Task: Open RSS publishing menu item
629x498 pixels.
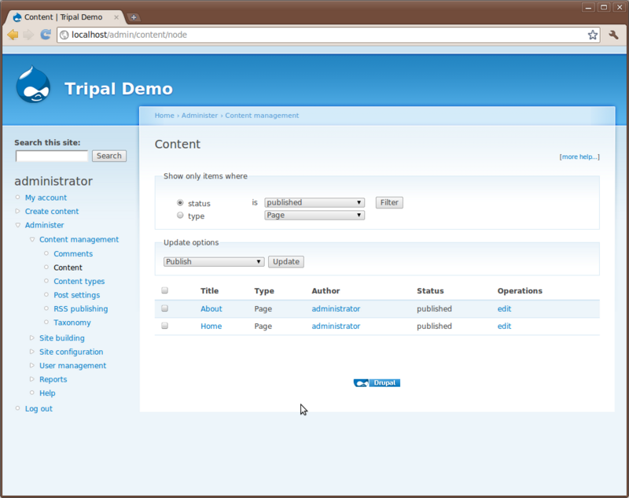Action: (x=81, y=308)
